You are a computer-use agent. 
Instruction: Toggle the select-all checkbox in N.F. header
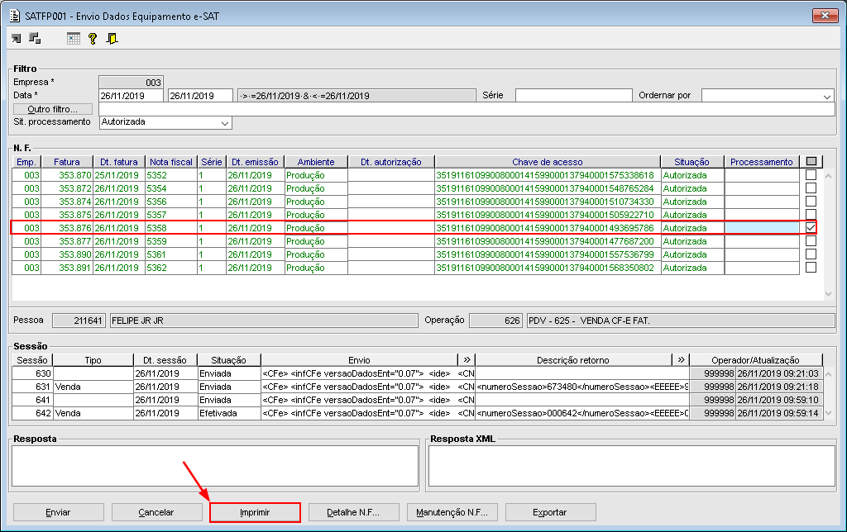811,161
